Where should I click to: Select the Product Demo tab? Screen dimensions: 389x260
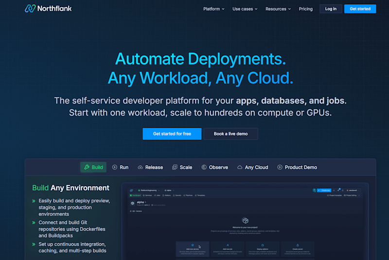coord(297,167)
